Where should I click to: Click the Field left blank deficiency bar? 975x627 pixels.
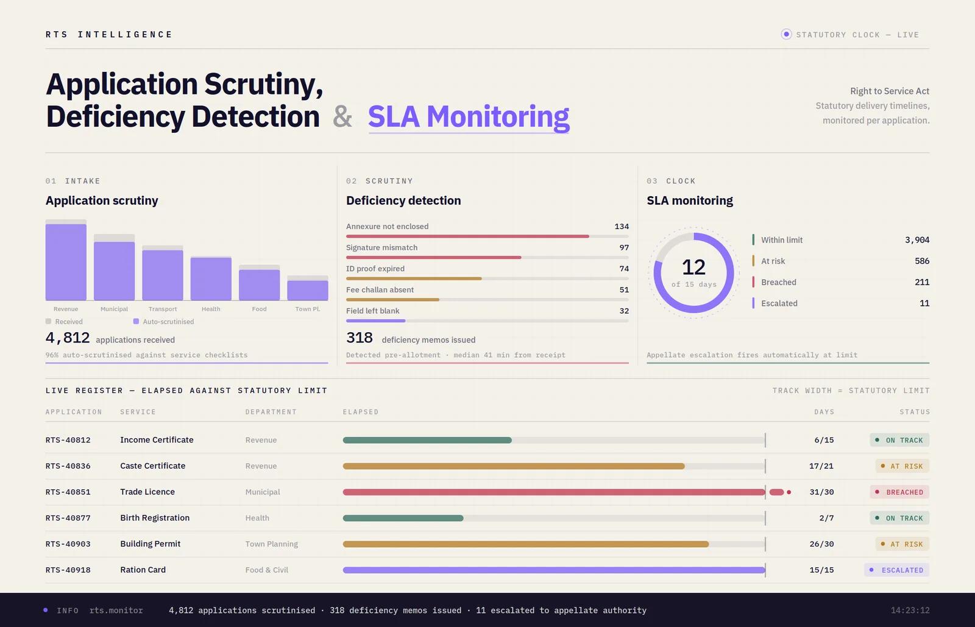click(487, 321)
